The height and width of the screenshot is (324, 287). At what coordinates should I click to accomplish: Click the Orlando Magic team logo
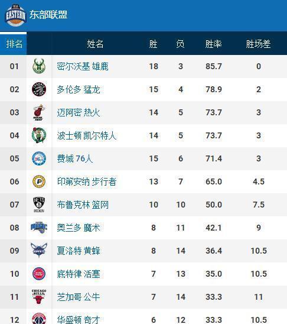coord(39,228)
